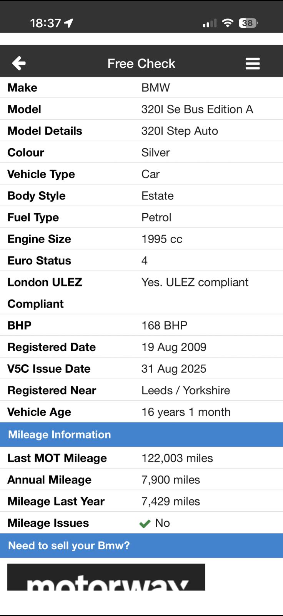The image size is (283, 616).
Task: Tap the green Mileage Issues checkmark
Action: (145, 524)
